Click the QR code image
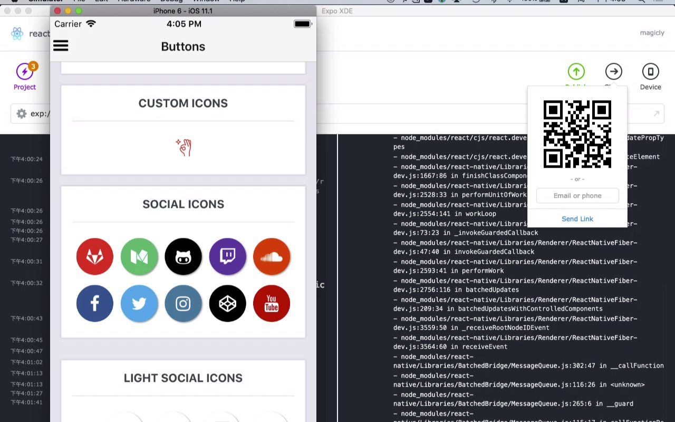 pyautogui.click(x=577, y=134)
